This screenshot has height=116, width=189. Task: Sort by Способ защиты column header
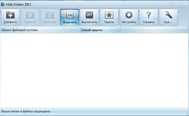click(100, 30)
